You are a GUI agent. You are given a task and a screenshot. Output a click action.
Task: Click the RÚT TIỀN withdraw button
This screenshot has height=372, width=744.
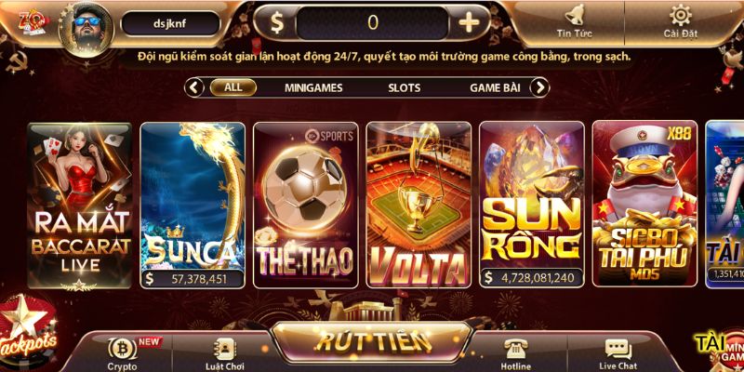point(372,342)
